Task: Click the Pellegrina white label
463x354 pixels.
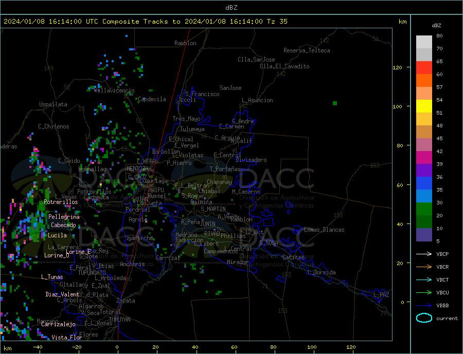Action: (64, 217)
